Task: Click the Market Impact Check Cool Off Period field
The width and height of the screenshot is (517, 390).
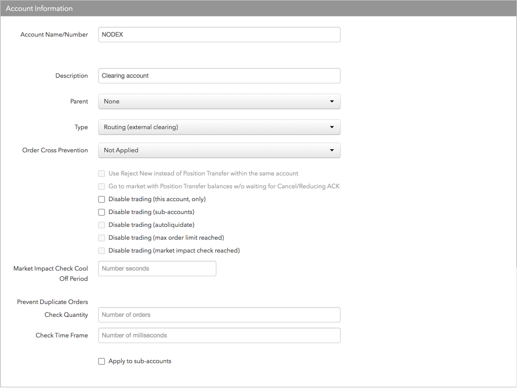Action: click(157, 269)
